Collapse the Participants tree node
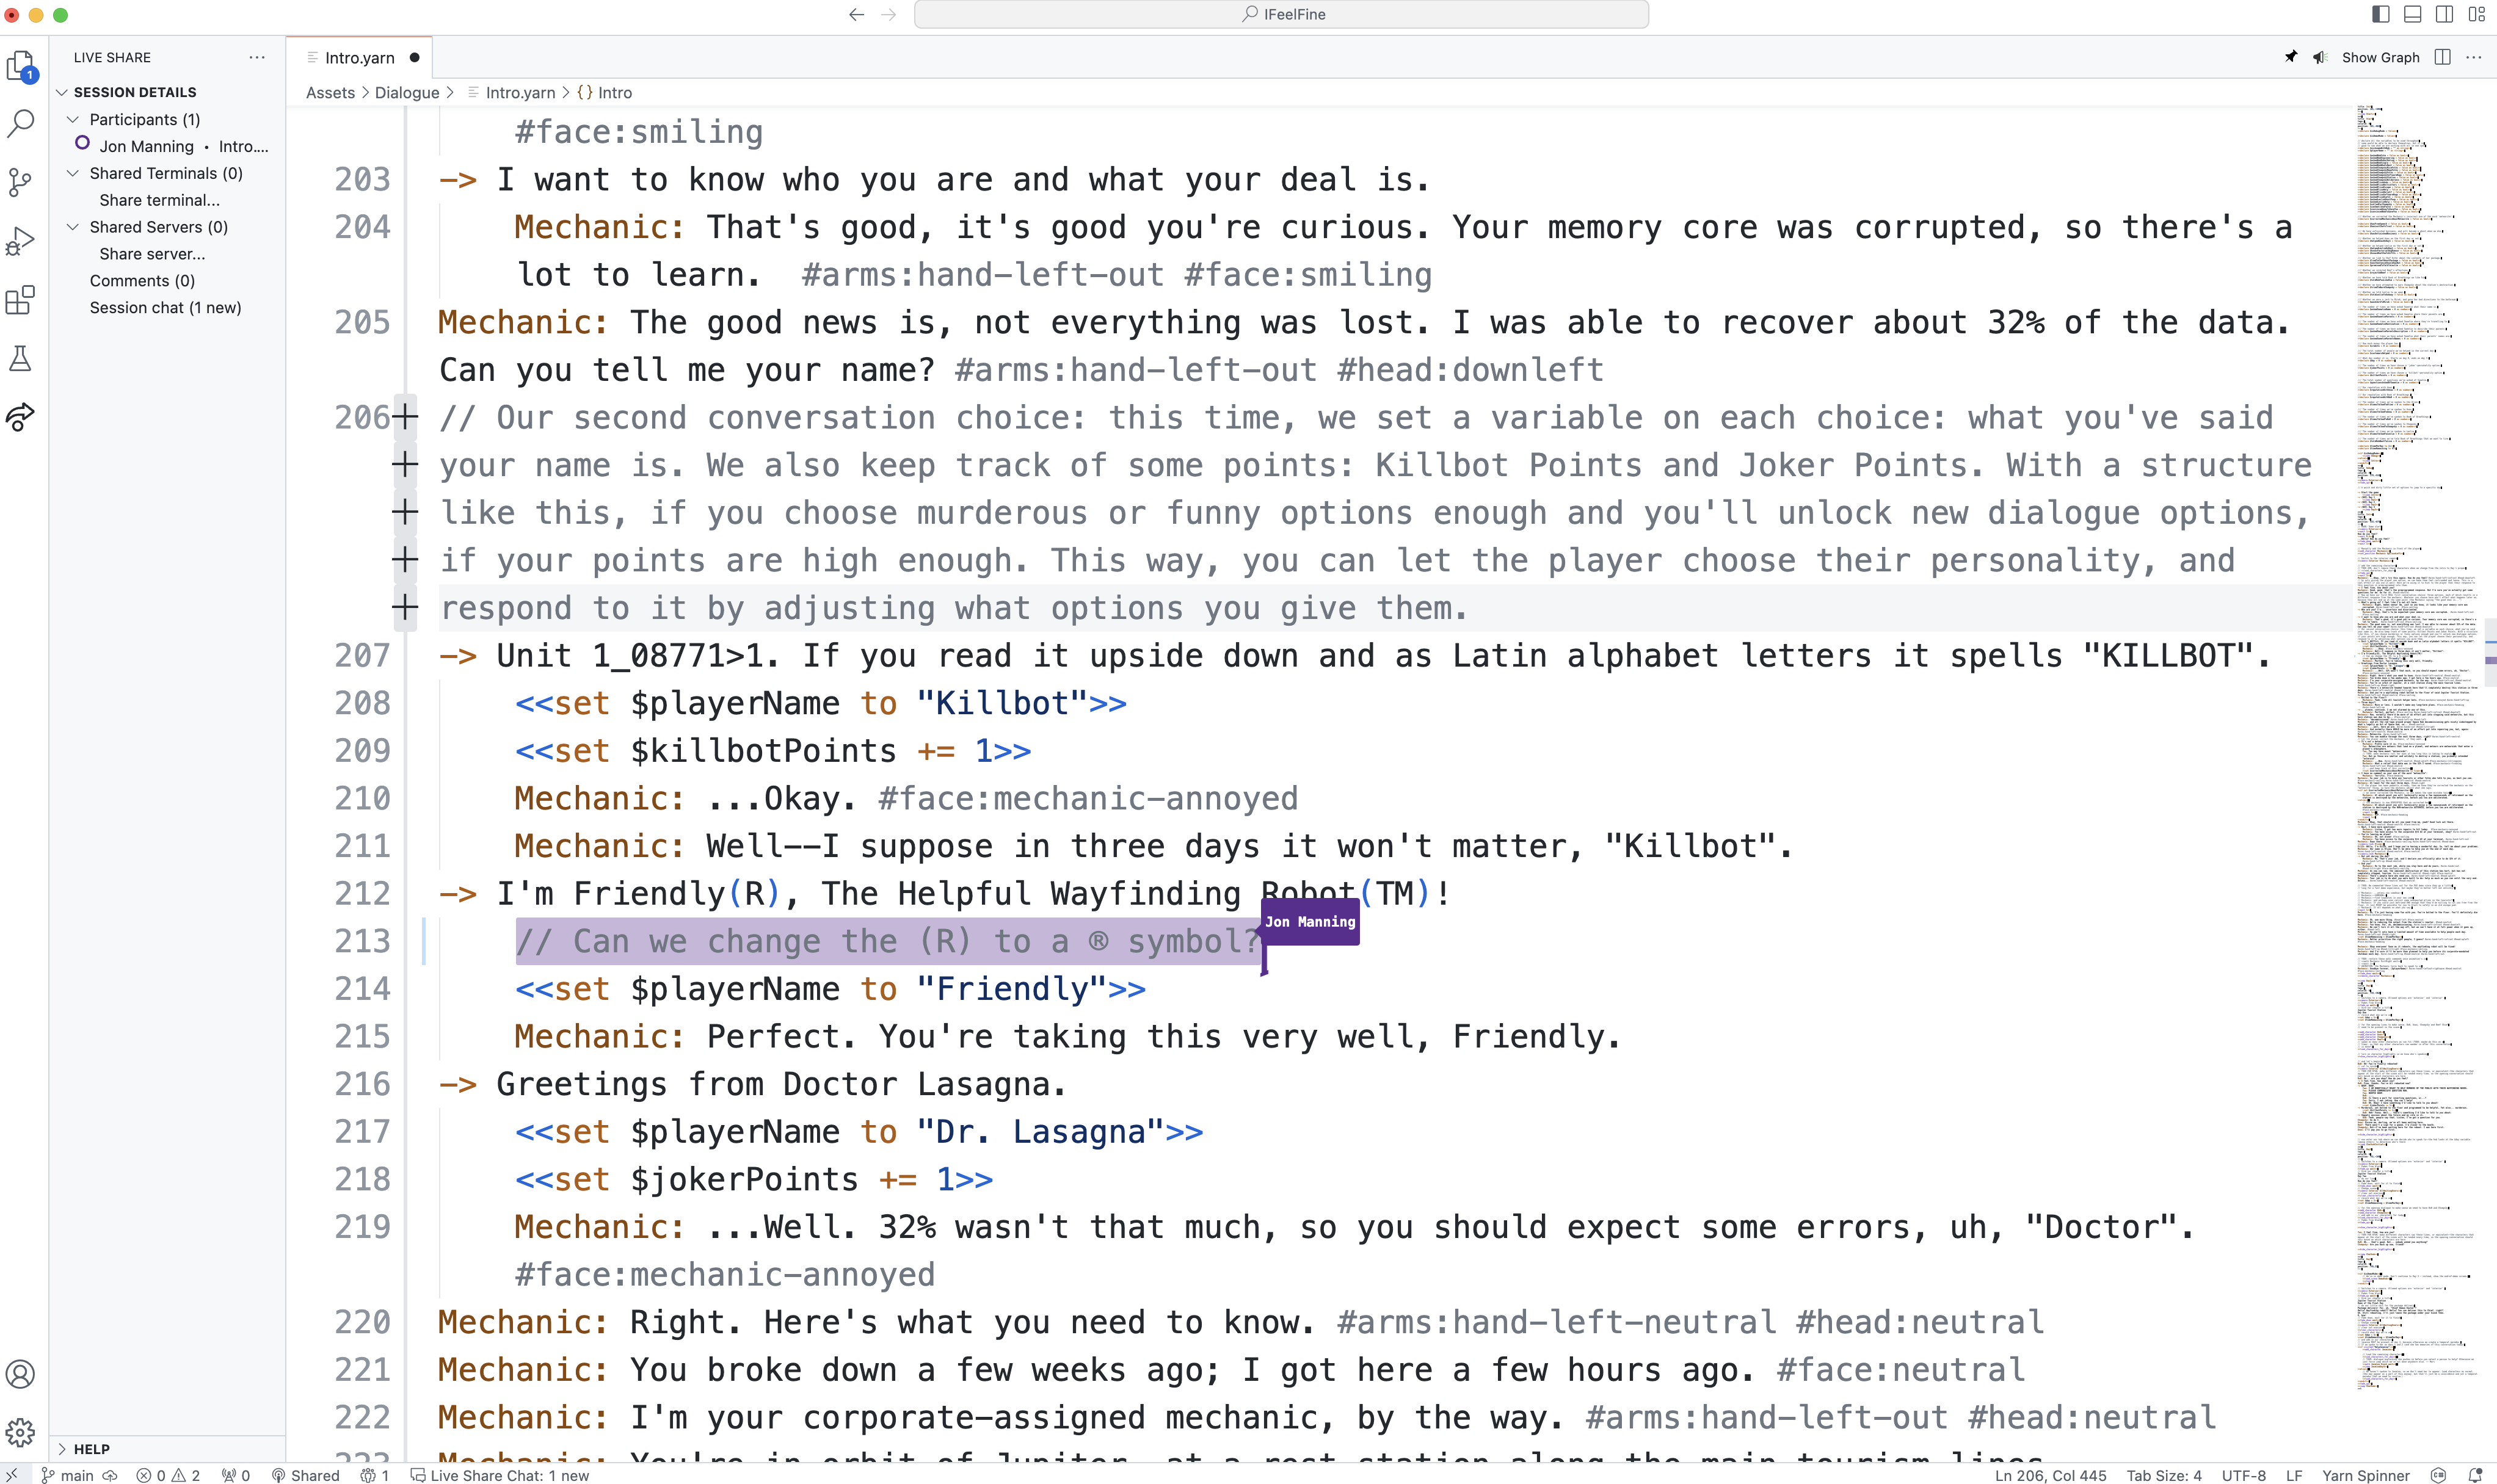Screen dimensions: 2497x1484 pyautogui.click(x=73, y=119)
